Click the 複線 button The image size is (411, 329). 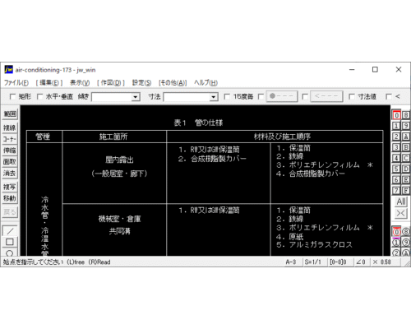[x=10, y=127]
